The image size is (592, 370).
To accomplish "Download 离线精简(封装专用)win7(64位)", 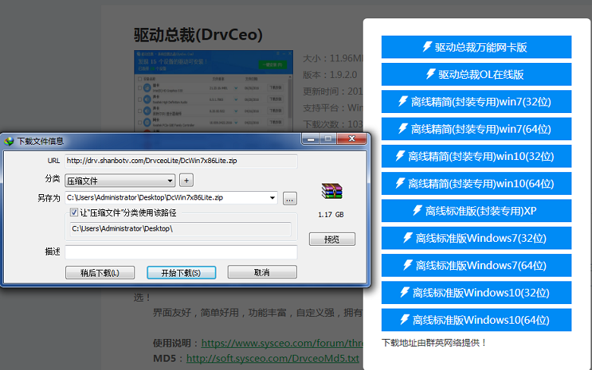I will tap(476, 129).
